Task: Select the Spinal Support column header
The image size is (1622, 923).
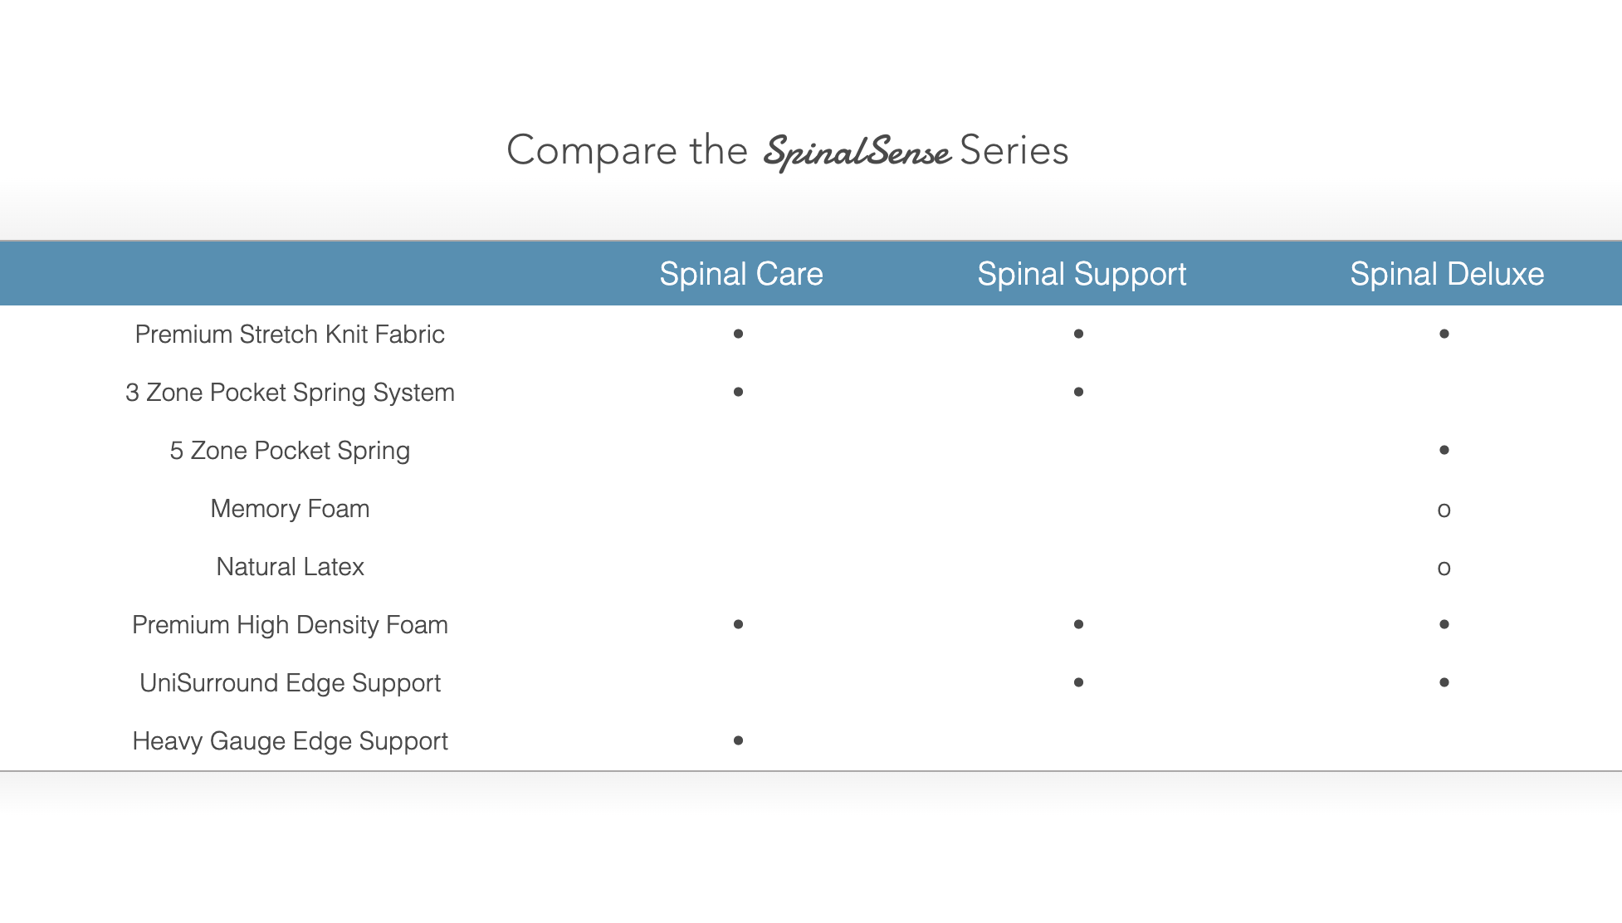Action: click(1081, 274)
